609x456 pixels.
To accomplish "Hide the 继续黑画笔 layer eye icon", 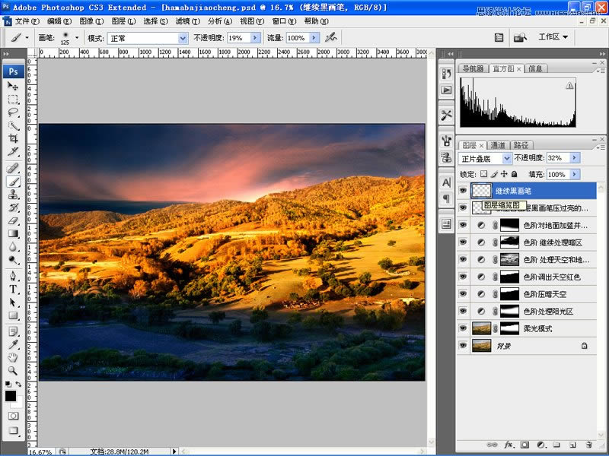I will coord(463,190).
